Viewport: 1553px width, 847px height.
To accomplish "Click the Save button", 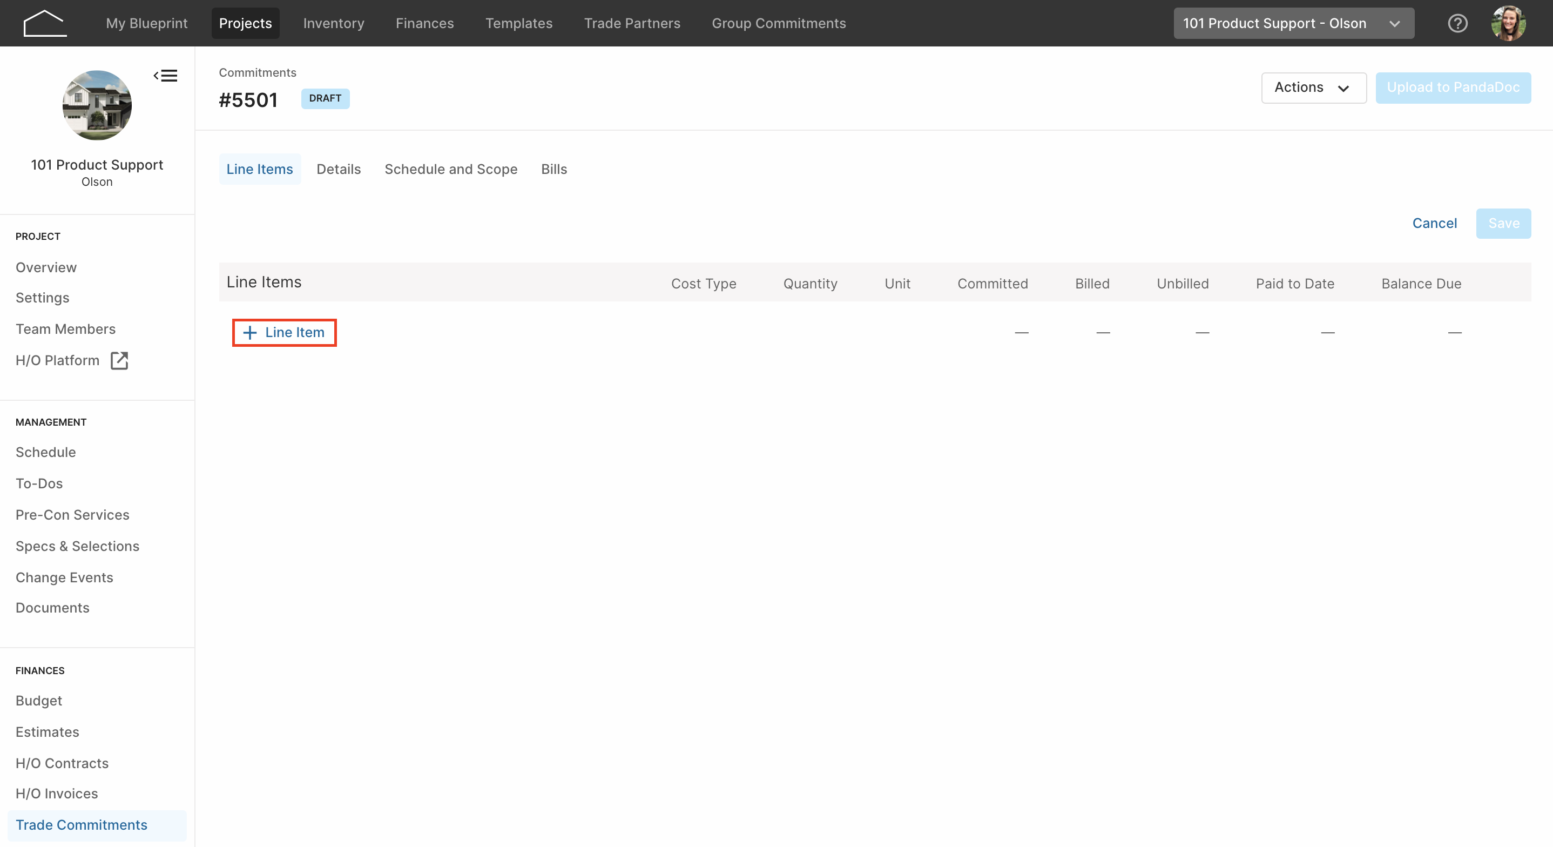I will [1503, 223].
